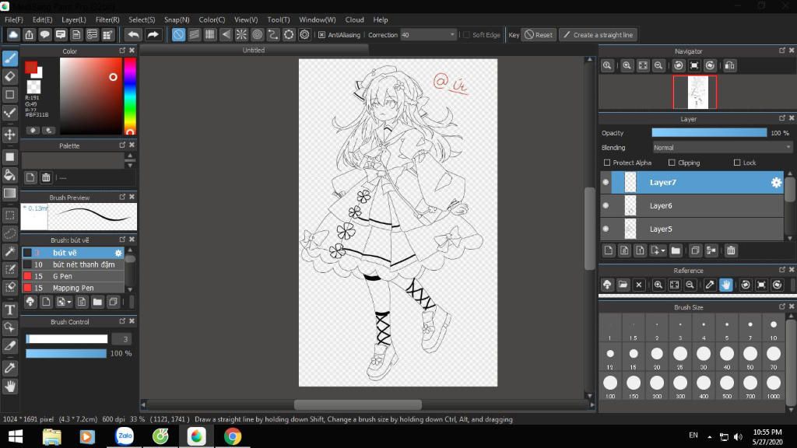Click the Undo arrow in toolbar
This screenshot has width=797, height=448.
pyautogui.click(x=133, y=34)
